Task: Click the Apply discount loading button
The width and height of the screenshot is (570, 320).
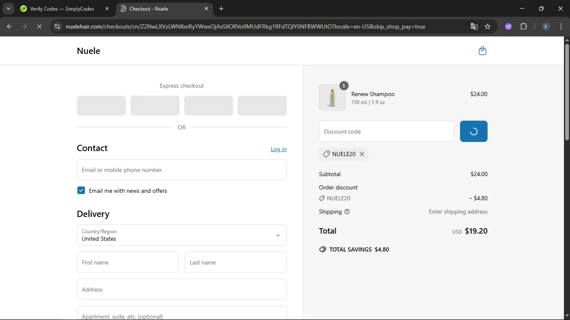Action: click(x=473, y=131)
